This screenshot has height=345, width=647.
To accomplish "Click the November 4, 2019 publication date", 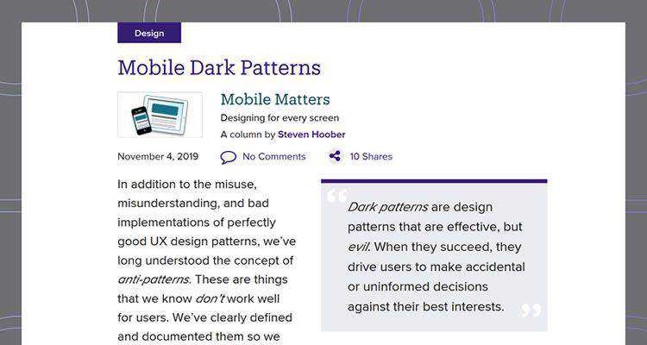I will point(158,157).
